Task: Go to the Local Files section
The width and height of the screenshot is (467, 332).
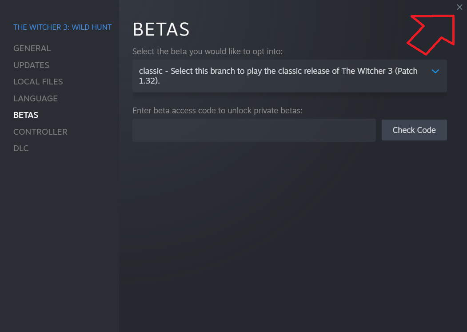Action: tap(38, 82)
